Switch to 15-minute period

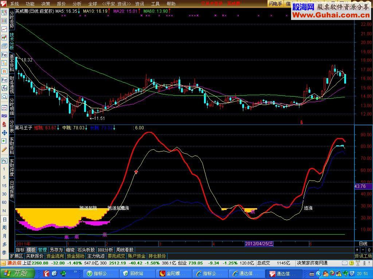pyautogui.click(x=4, y=186)
